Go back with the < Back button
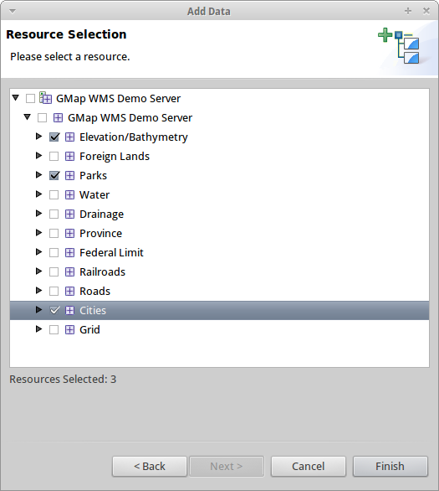The width and height of the screenshot is (439, 491). (x=150, y=466)
